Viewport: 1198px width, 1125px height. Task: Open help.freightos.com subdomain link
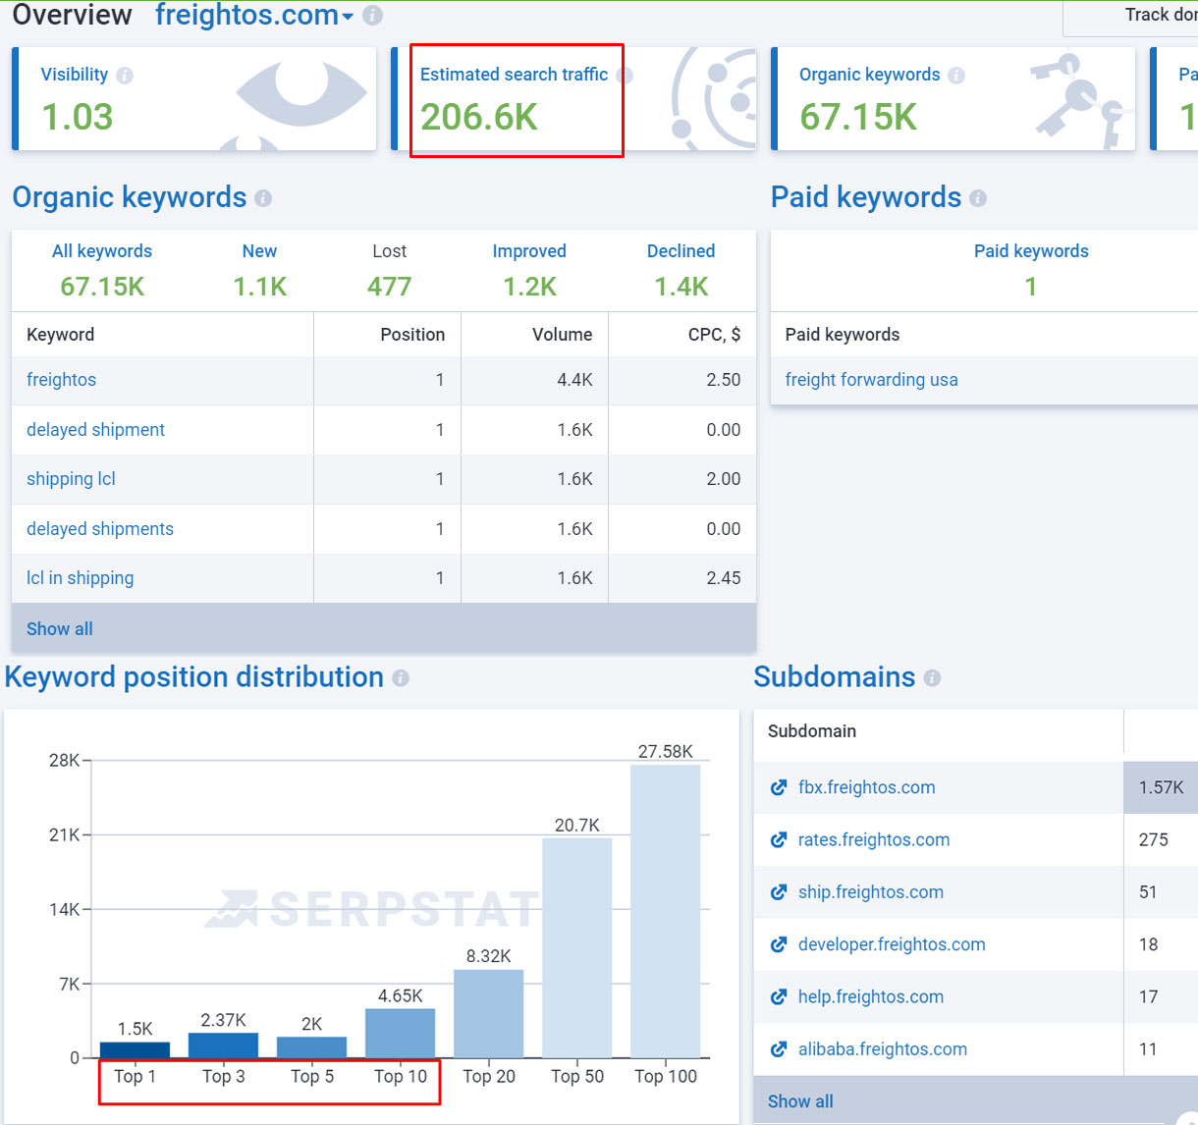[x=871, y=997]
